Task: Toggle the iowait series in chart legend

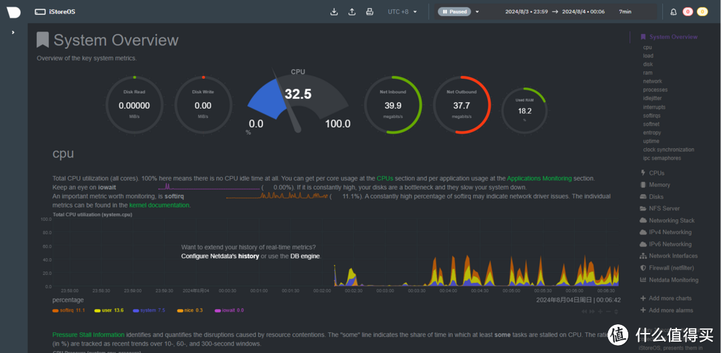Action: (x=229, y=310)
